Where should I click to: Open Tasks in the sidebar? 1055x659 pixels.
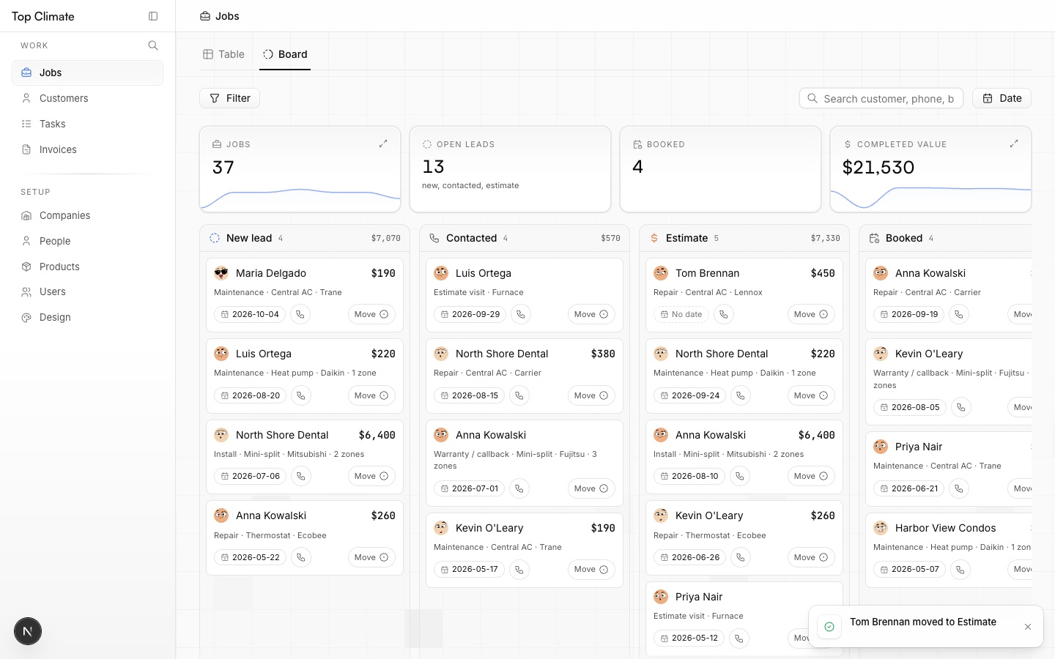87,124
